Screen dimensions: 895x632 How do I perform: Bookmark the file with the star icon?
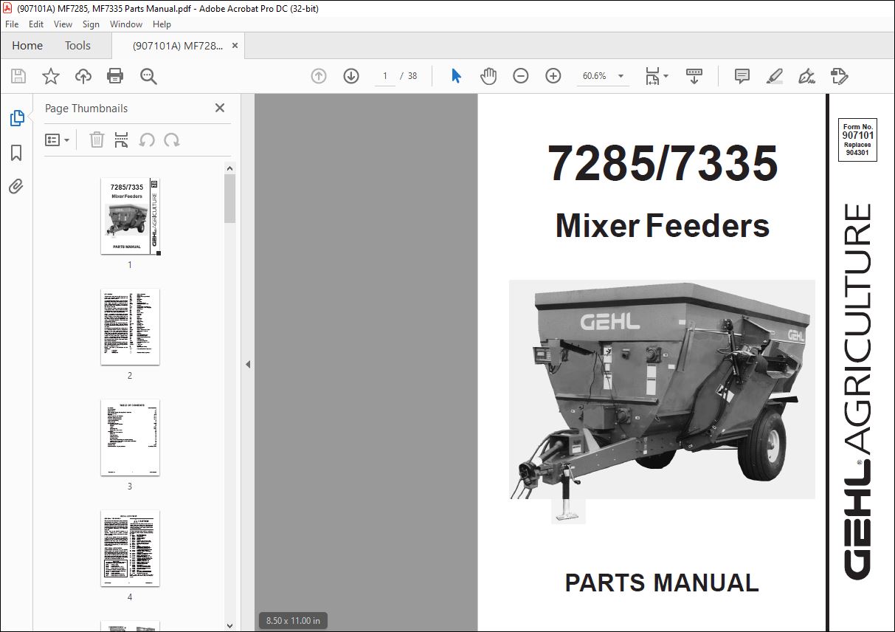(x=51, y=76)
